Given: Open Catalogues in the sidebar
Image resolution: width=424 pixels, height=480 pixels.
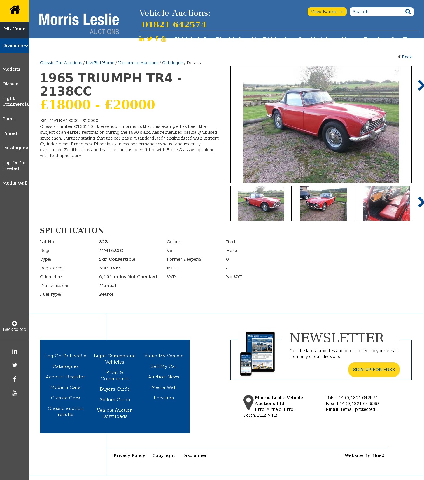Looking at the screenshot, I should tap(15, 148).
